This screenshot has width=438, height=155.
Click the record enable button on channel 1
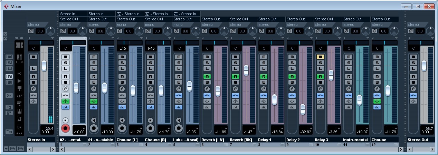pos(65,129)
